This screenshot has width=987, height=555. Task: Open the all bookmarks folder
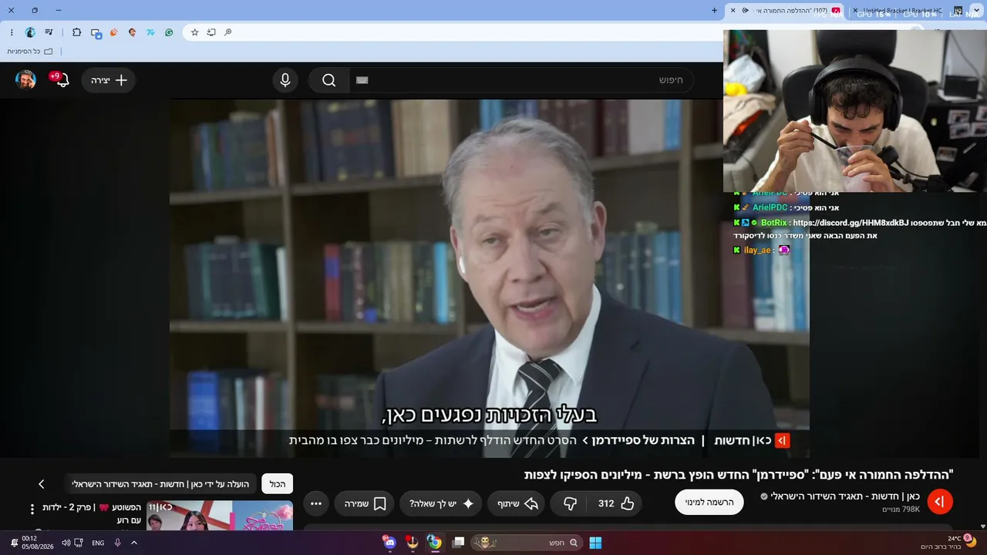(x=30, y=52)
